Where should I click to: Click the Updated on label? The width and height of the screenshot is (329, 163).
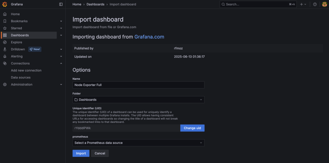pyautogui.click(x=83, y=57)
